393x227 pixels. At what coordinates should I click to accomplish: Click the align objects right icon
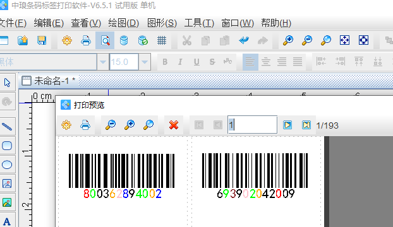tap(340, 62)
